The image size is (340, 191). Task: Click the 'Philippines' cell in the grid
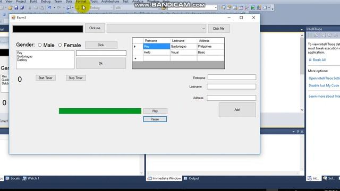[210, 46]
